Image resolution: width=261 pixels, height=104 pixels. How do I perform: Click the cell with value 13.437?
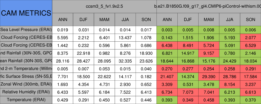125,38
